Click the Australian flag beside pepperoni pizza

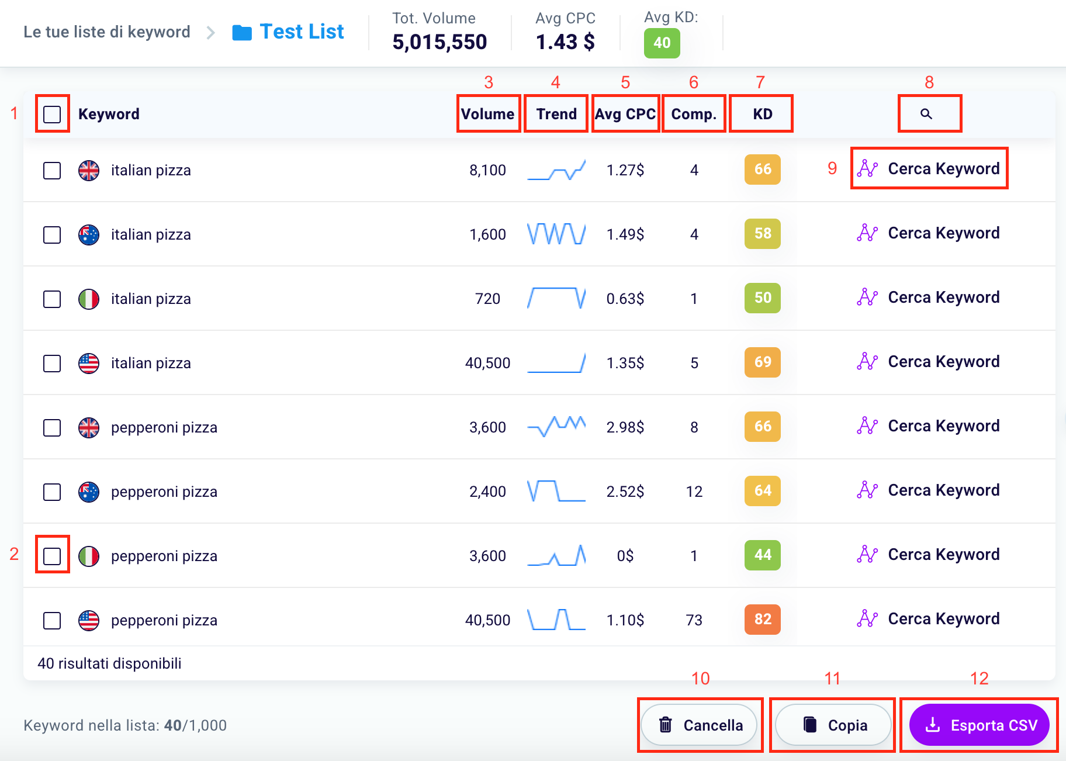click(89, 492)
